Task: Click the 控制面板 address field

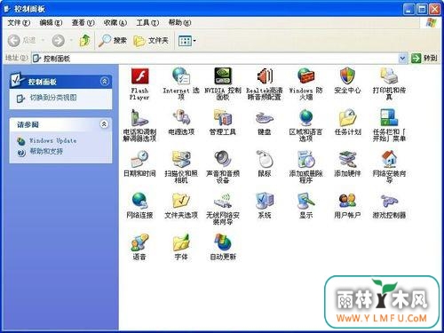Action: pyautogui.click(x=215, y=59)
